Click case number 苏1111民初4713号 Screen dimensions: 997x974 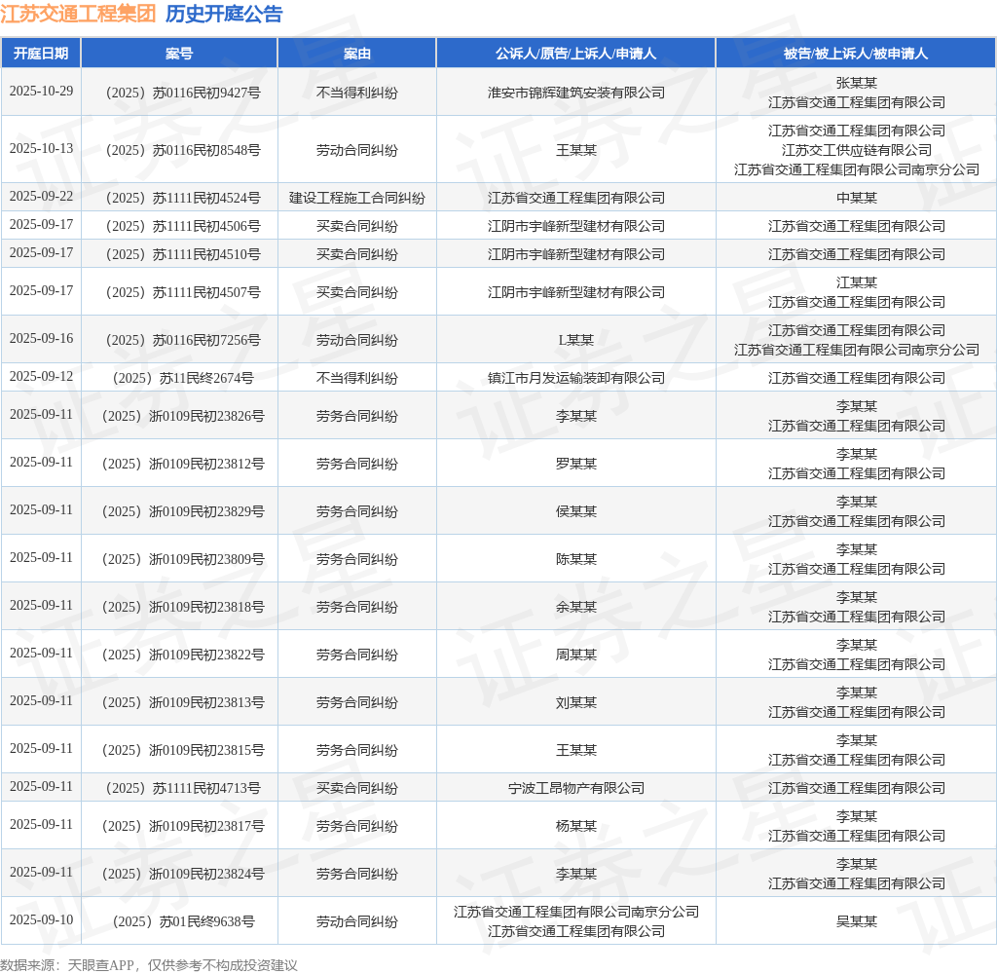pyautogui.click(x=183, y=788)
